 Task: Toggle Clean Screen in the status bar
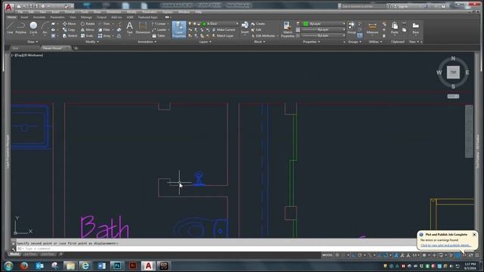pyautogui.click(x=471, y=255)
